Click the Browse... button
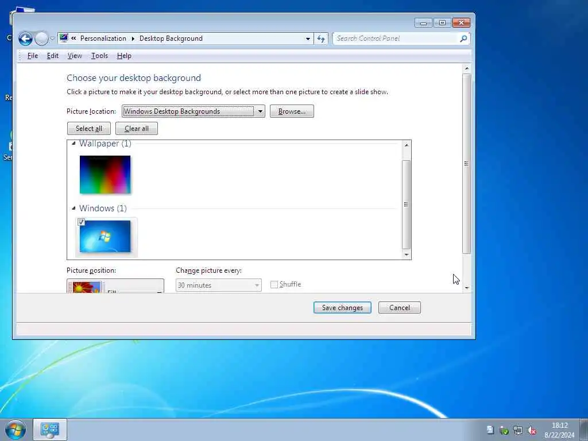588x441 pixels. (292, 111)
